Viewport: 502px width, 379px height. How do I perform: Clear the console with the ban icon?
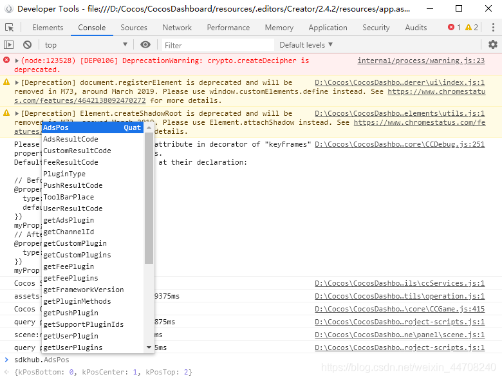pyautogui.click(x=27, y=45)
